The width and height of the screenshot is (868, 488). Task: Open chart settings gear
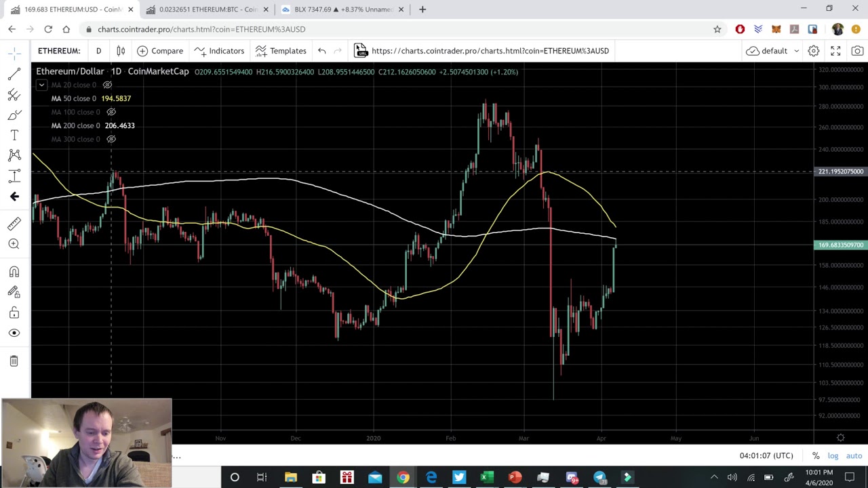click(x=814, y=51)
